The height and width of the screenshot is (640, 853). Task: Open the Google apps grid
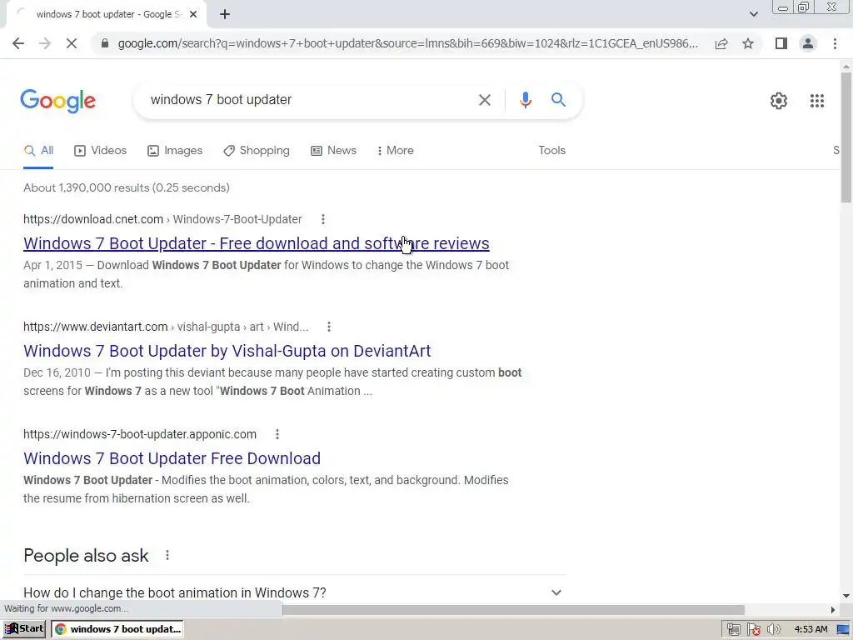pyautogui.click(x=816, y=101)
